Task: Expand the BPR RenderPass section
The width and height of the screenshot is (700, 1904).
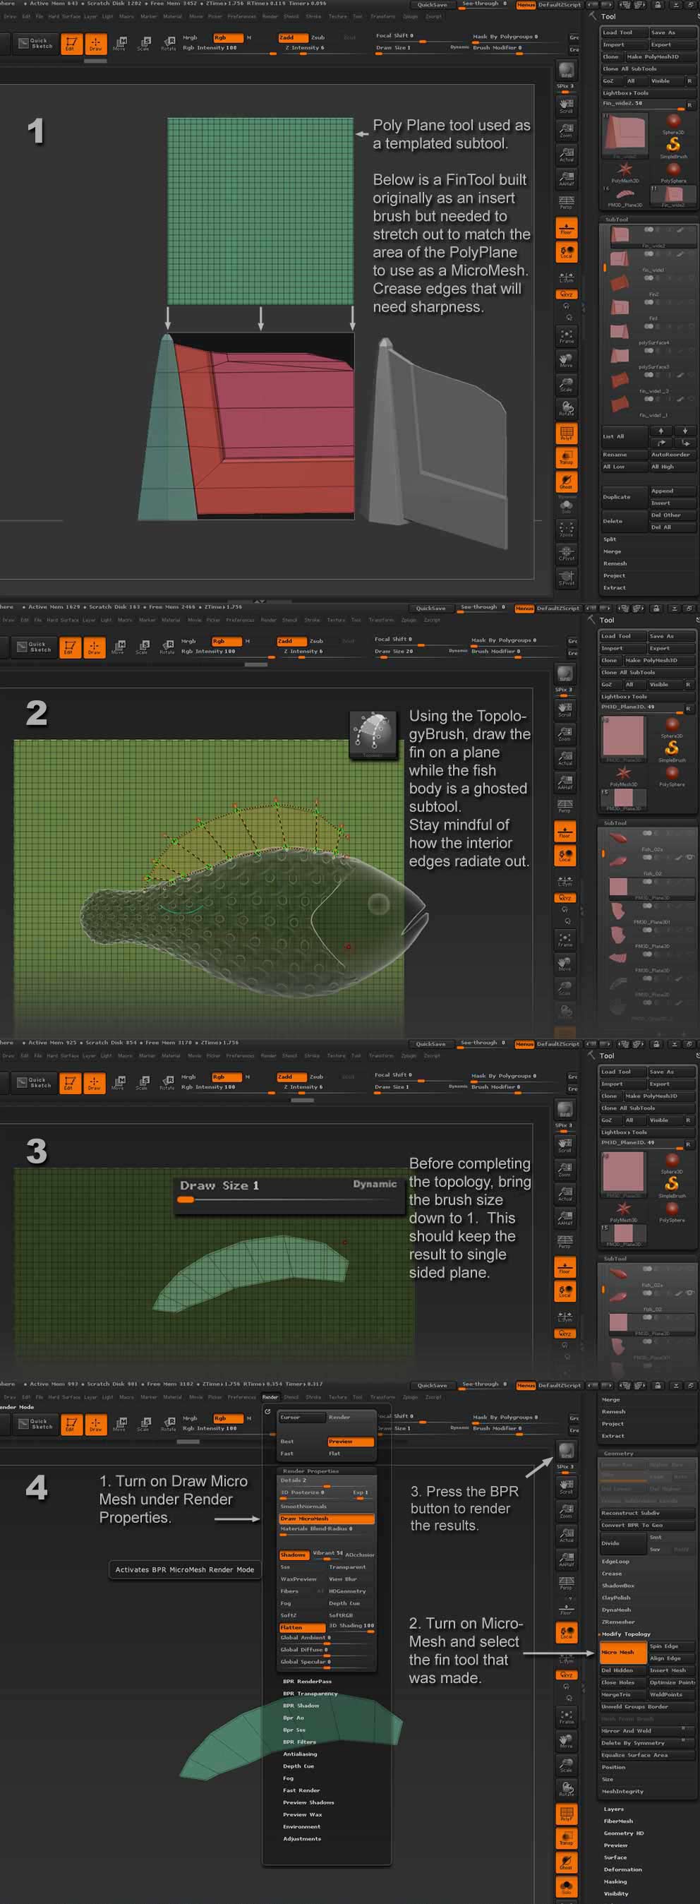Action: click(x=307, y=1681)
